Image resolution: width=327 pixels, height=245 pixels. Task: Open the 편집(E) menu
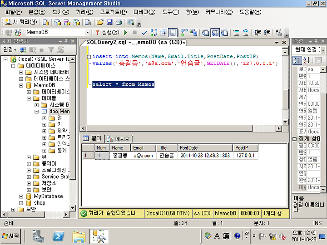click(x=37, y=12)
